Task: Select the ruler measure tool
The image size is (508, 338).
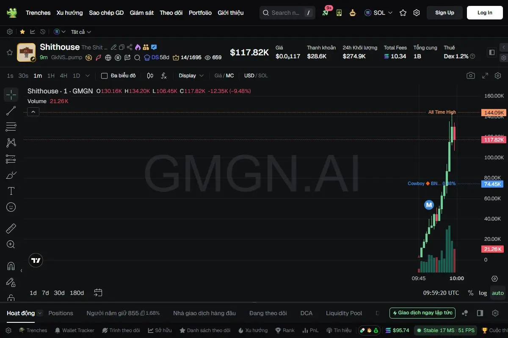Action: [x=11, y=229]
